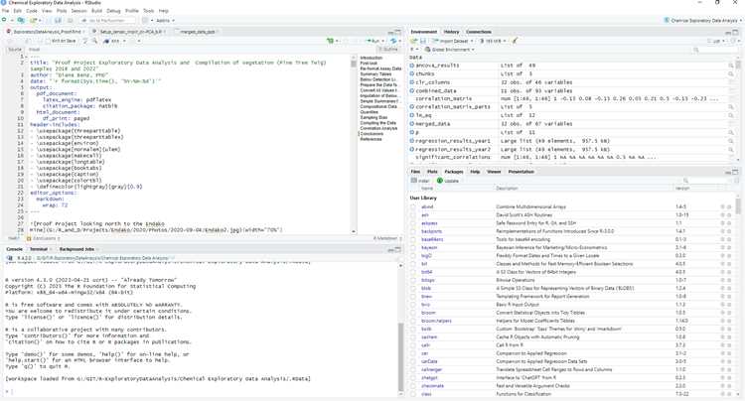Check the backports package checkbox
Image resolution: width=745 pixels, height=401 pixels.
tap(413, 231)
